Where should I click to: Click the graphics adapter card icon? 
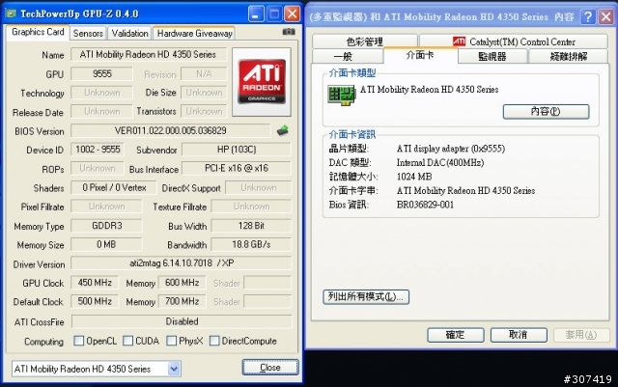pos(341,95)
